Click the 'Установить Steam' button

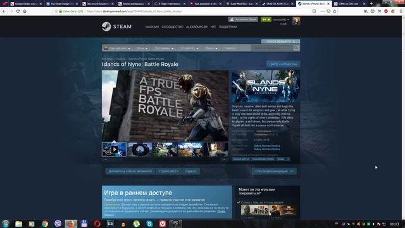coord(243,20)
